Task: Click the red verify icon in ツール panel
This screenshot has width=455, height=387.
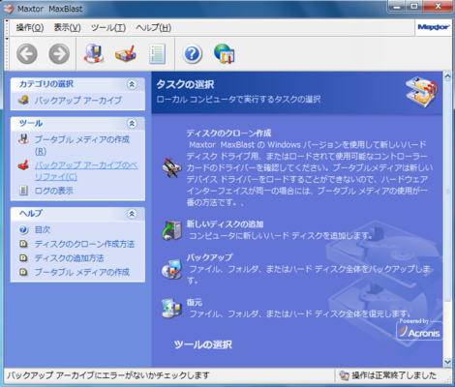Action: pos(23,165)
